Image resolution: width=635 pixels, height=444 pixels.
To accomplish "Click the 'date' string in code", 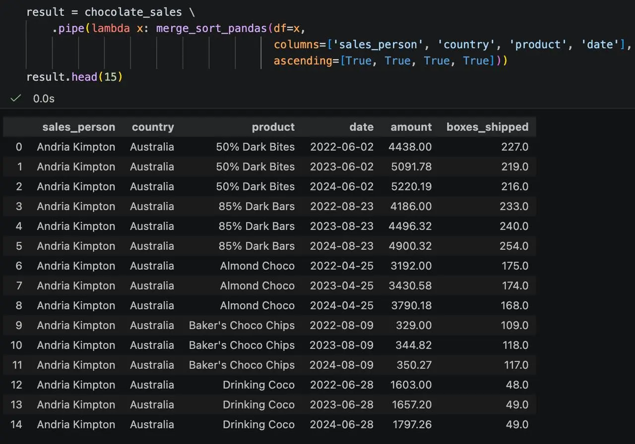I will [x=600, y=45].
